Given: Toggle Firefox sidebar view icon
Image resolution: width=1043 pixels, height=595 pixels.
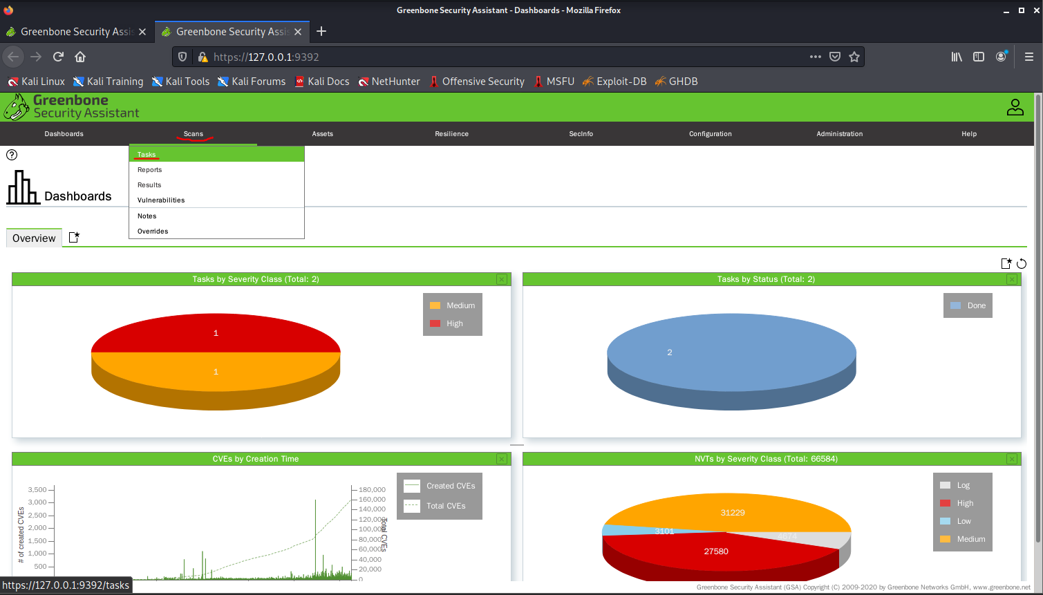Looking at the screenshot, I should click(979, 57).
